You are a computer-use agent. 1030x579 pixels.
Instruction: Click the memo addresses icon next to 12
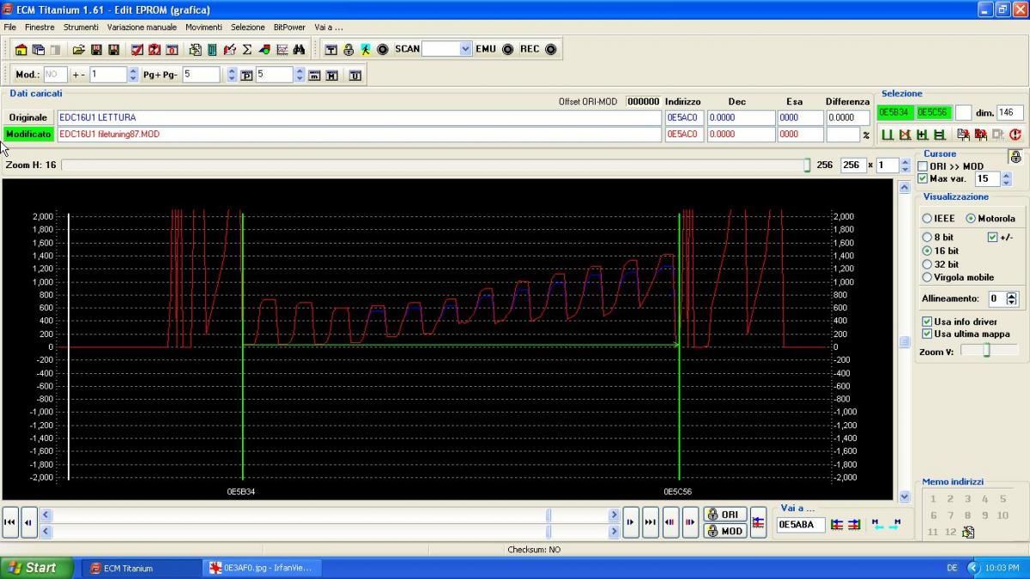(x=968, y=532)
